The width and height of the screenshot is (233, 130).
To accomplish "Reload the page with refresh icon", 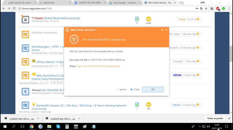I will 14,9.
